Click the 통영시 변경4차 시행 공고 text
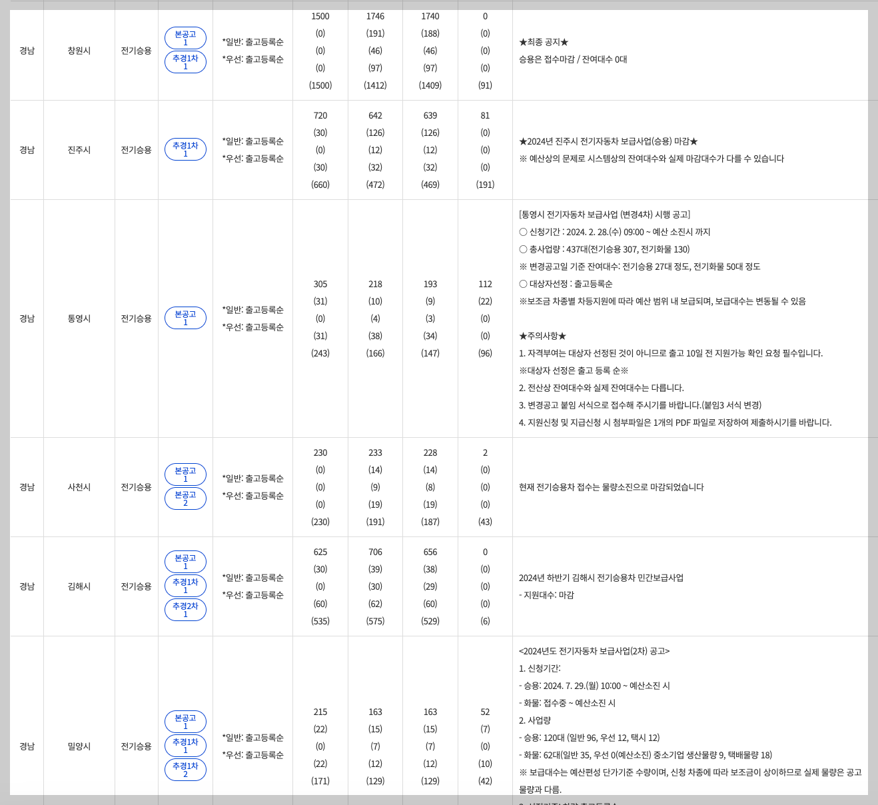878x805 pixels. coord(604,214)
